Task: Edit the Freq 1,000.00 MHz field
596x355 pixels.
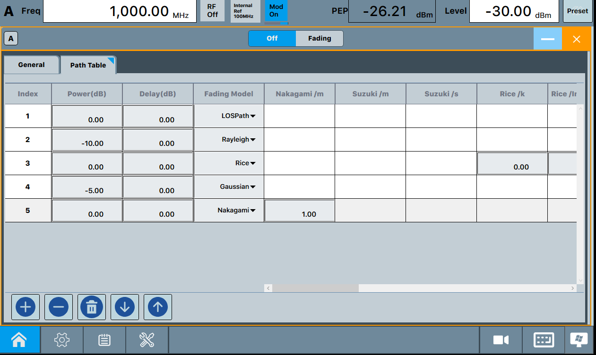Action: 120,11
